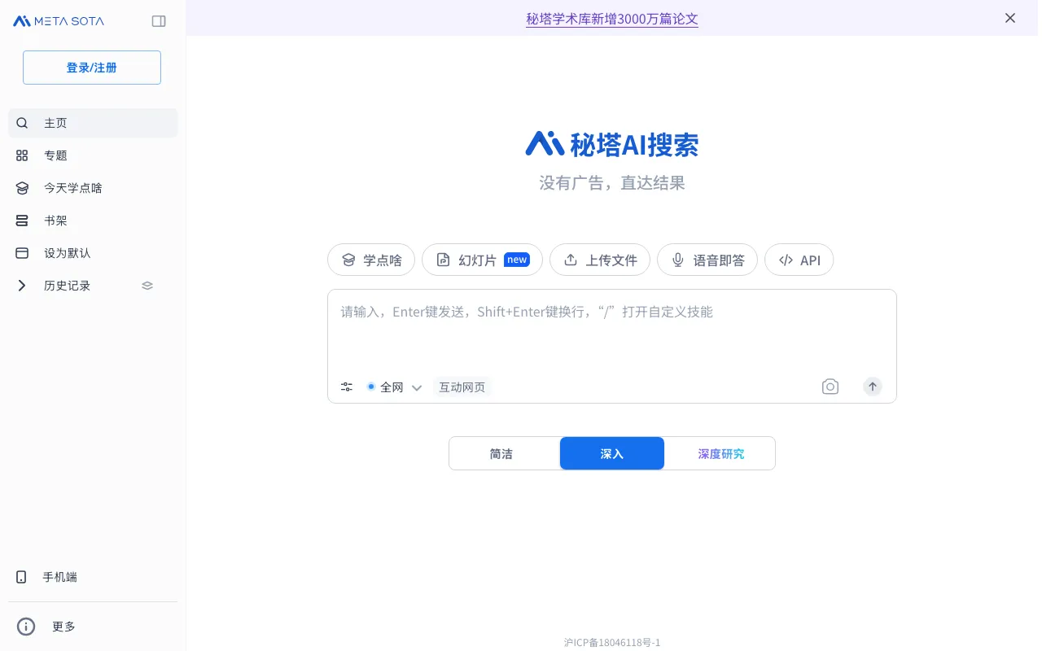Click the send arrow button
The image size is (1042, 651).
click(873, 387)
